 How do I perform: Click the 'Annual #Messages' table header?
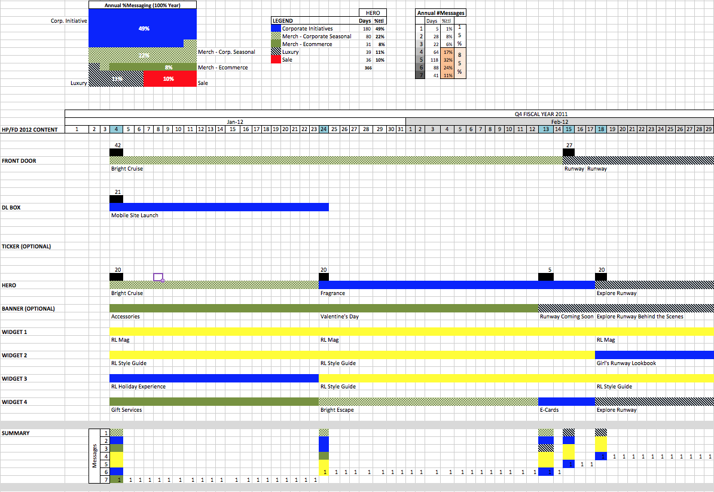(441, 13)
